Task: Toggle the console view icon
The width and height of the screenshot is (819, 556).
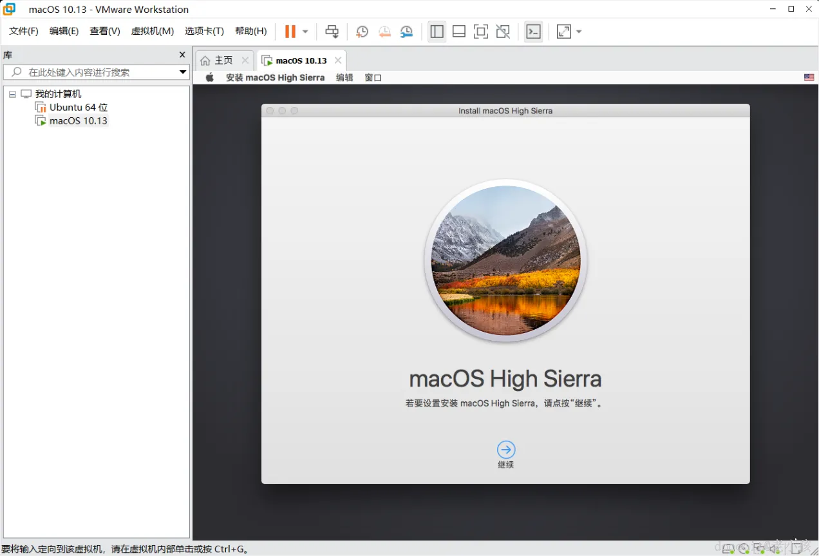Action: pos(533,32)
